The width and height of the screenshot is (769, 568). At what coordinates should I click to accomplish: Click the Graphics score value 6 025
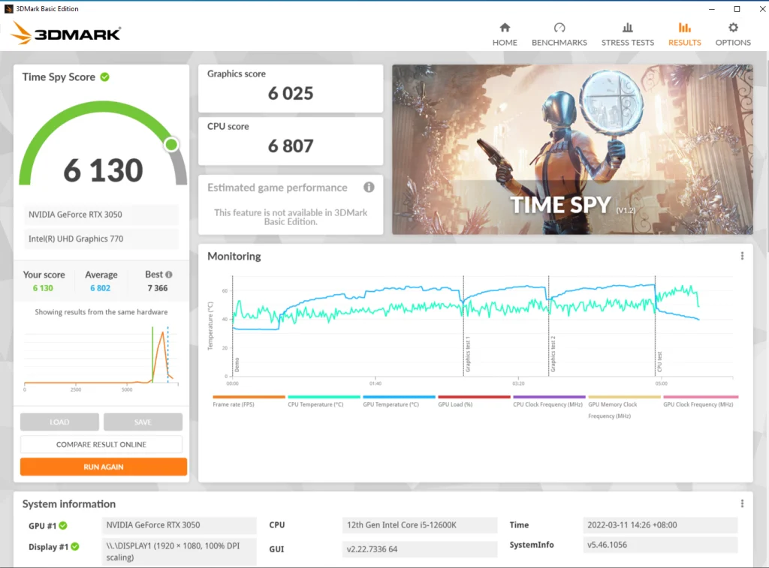pyautogui.click(x=291, y=93)
